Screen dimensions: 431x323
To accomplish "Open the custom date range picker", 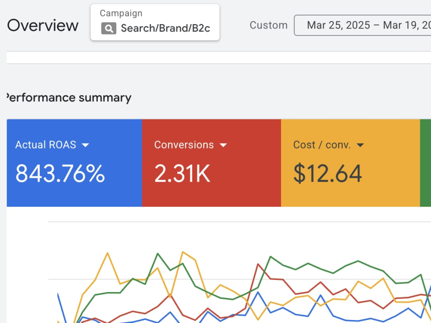I will (x=362, y=25).
